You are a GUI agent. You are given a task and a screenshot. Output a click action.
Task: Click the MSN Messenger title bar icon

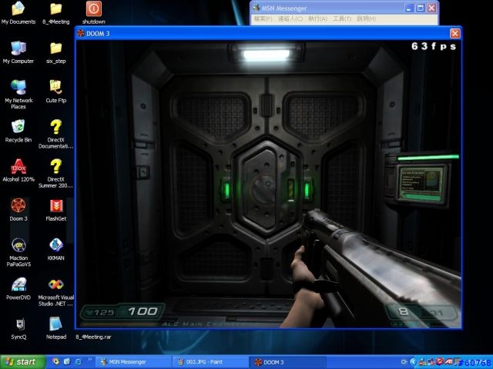click(257, 8)
